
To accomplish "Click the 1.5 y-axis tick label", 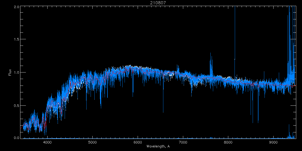I will (16, 40).
